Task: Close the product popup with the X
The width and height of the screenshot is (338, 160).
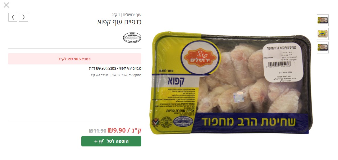Action: pyautogui.click(x=7, y=5)
